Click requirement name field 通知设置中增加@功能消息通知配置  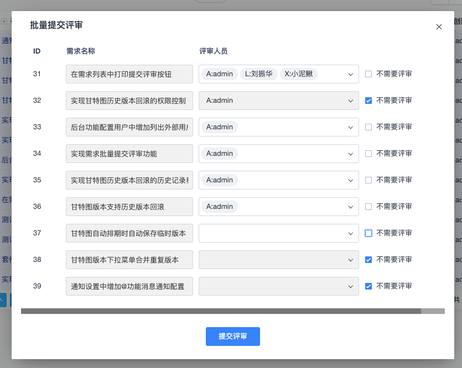coord(129,286)
